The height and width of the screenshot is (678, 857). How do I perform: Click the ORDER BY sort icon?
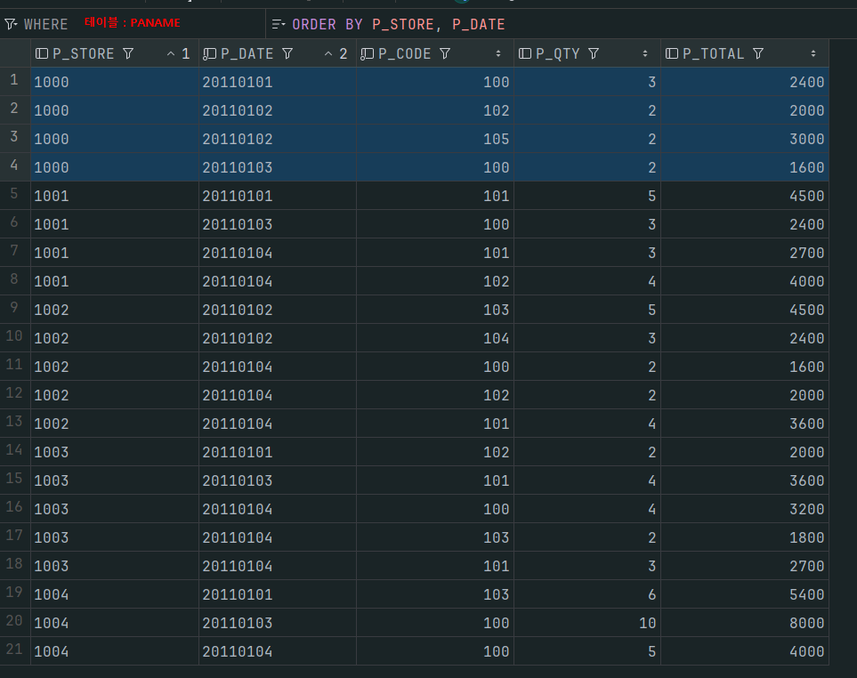(x=279, y=24)
